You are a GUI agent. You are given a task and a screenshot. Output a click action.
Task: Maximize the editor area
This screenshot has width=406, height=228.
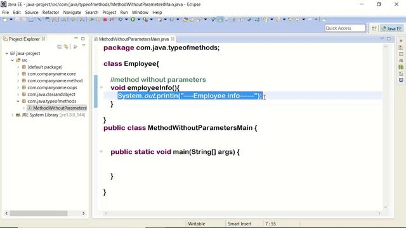coord(389,39)
